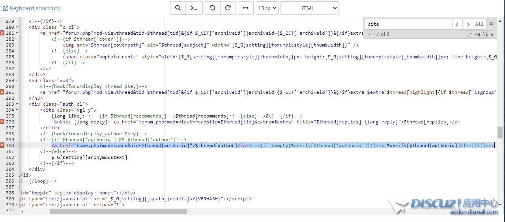The height and width of the screenshot is (222, 505).
Task: Toggle case-sensitive search (Aa)
Action: point(477,34)
